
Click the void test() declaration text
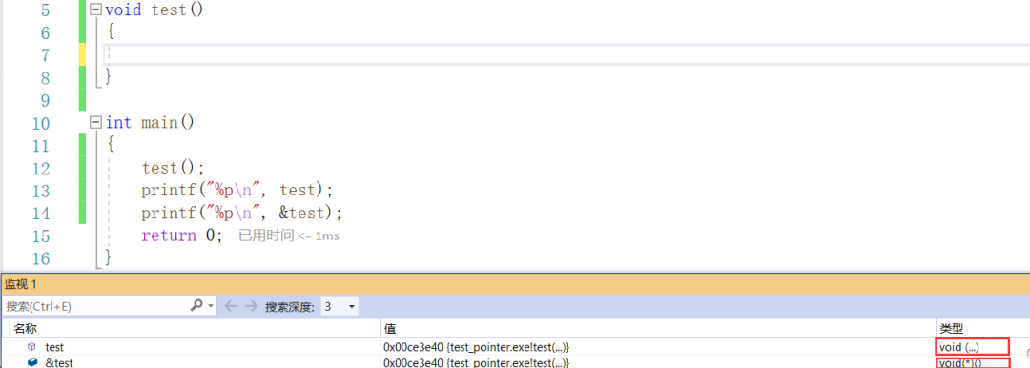tap(154, 10)
